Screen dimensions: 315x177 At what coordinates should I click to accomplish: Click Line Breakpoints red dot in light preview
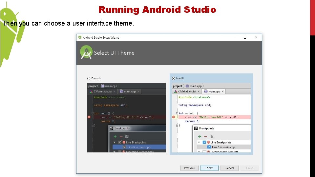[208, 142]
